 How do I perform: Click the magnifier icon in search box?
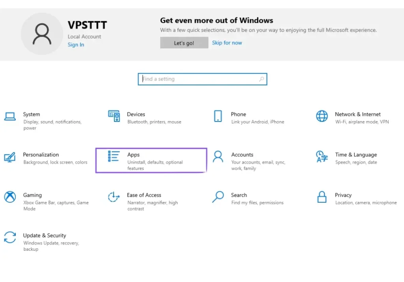pos(262,79)
